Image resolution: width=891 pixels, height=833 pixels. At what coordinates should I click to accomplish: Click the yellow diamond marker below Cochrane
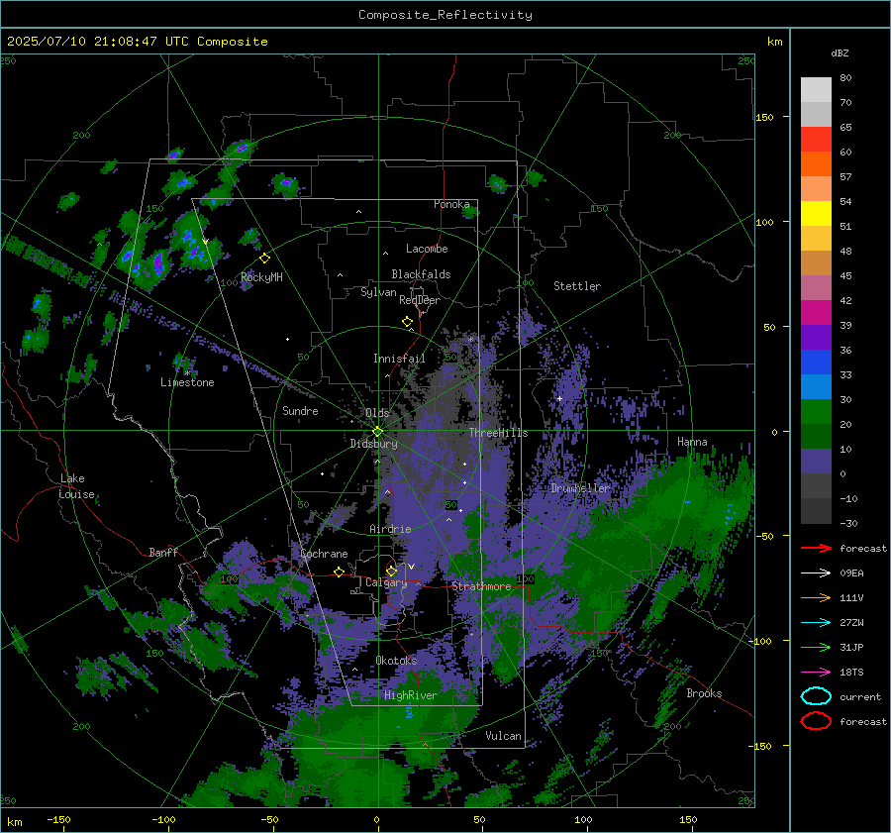coord(340,572)
